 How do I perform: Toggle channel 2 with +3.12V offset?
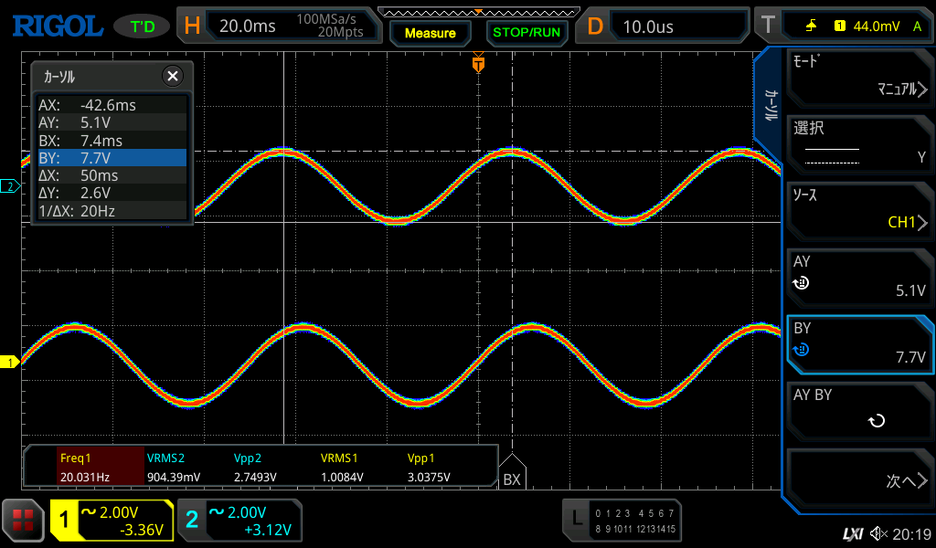click(239, 521)
